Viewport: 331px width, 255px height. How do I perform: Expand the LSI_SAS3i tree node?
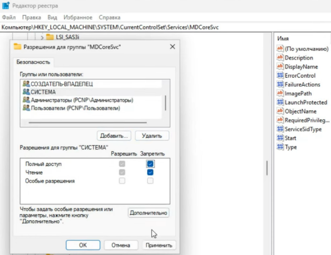[x=42, y=37]
